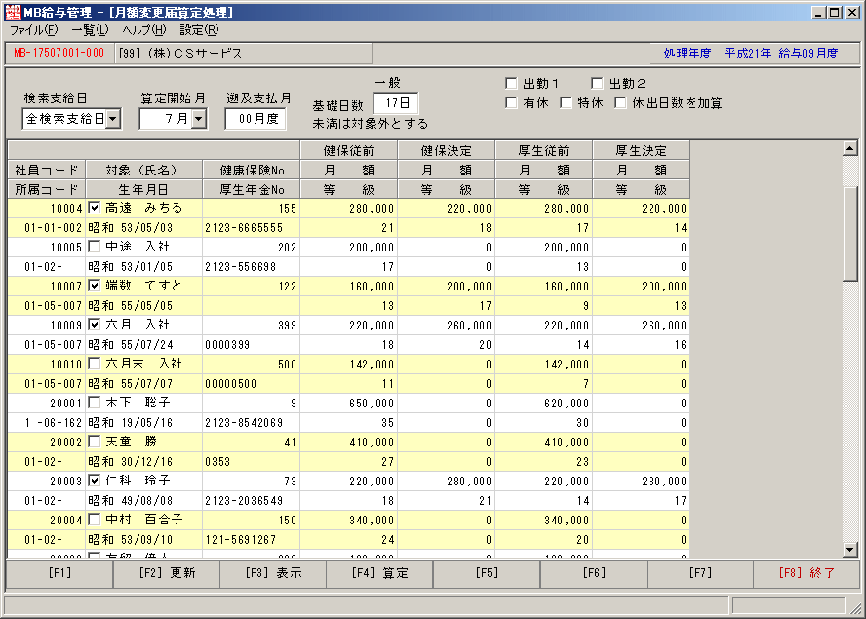Click the vertical scrollbar thumb
Viewport: 866px width, 619px height.
pos(850,234)
